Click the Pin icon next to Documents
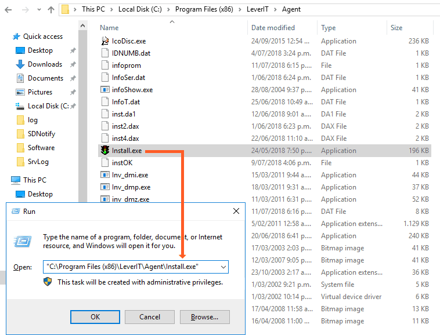Viewport: 440px width, 335px height. 73,78
